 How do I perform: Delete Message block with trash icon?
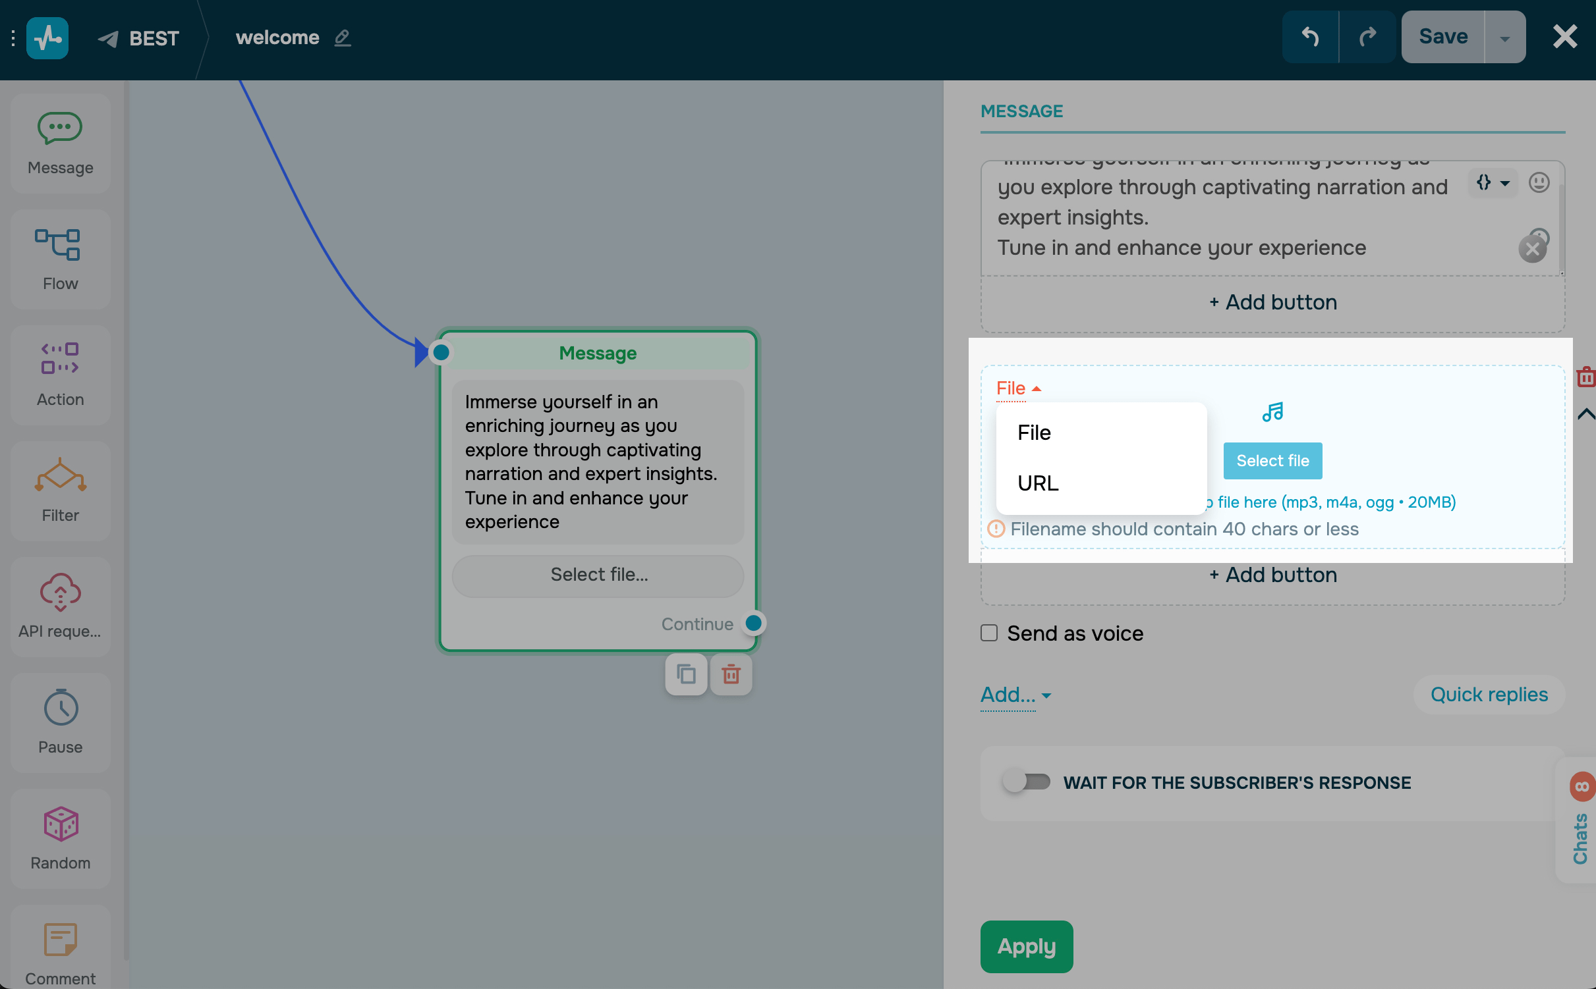coord(731,674)
